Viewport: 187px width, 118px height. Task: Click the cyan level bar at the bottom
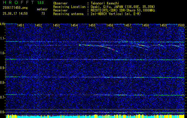coord(95,117)
